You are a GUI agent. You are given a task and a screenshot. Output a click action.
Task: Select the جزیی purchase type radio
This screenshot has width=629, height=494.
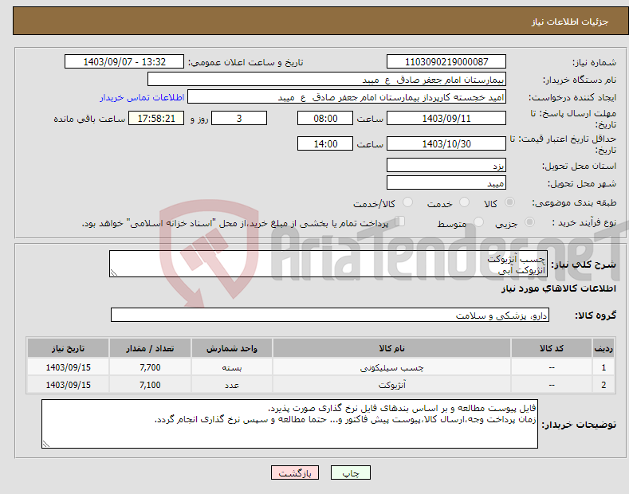coord(529,222)
